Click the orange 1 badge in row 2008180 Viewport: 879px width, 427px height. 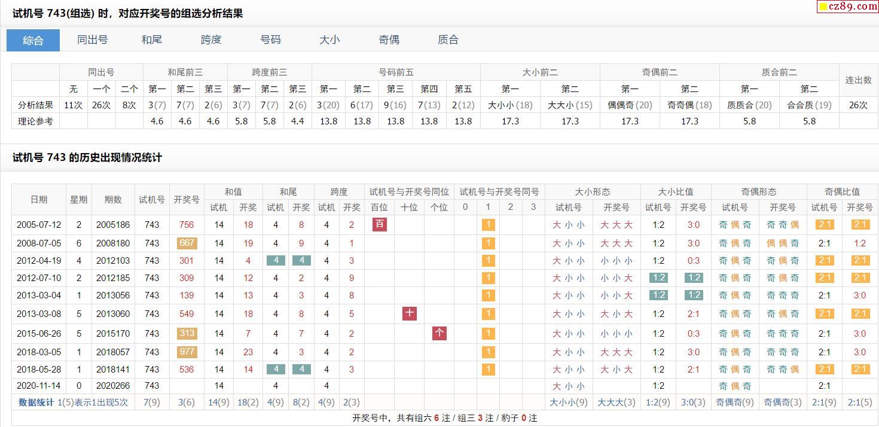click(x=488, y=243)
